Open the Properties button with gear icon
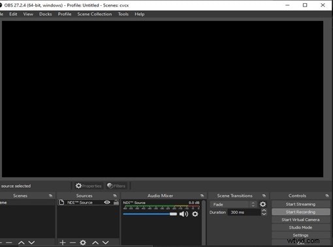333x247 pixels. coord(89,186)
